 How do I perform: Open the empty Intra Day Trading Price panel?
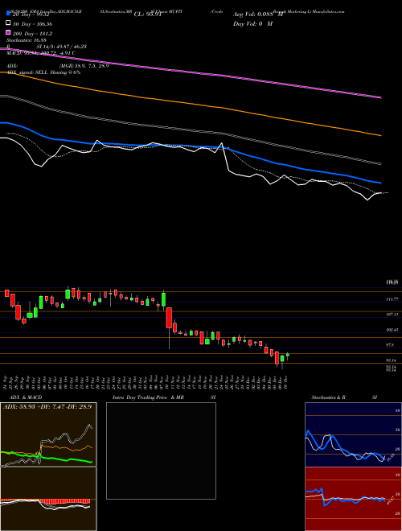pyautogui.click(x=161, y=451)
